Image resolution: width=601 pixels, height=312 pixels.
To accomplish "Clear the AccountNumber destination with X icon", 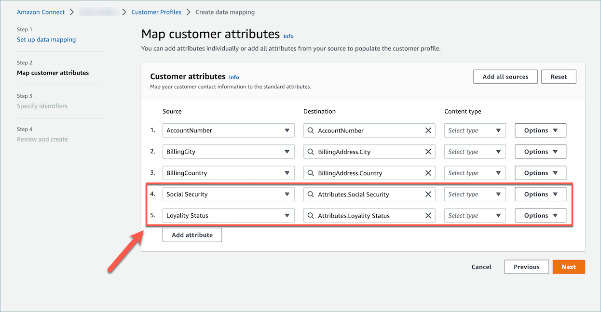I will 428,130.
